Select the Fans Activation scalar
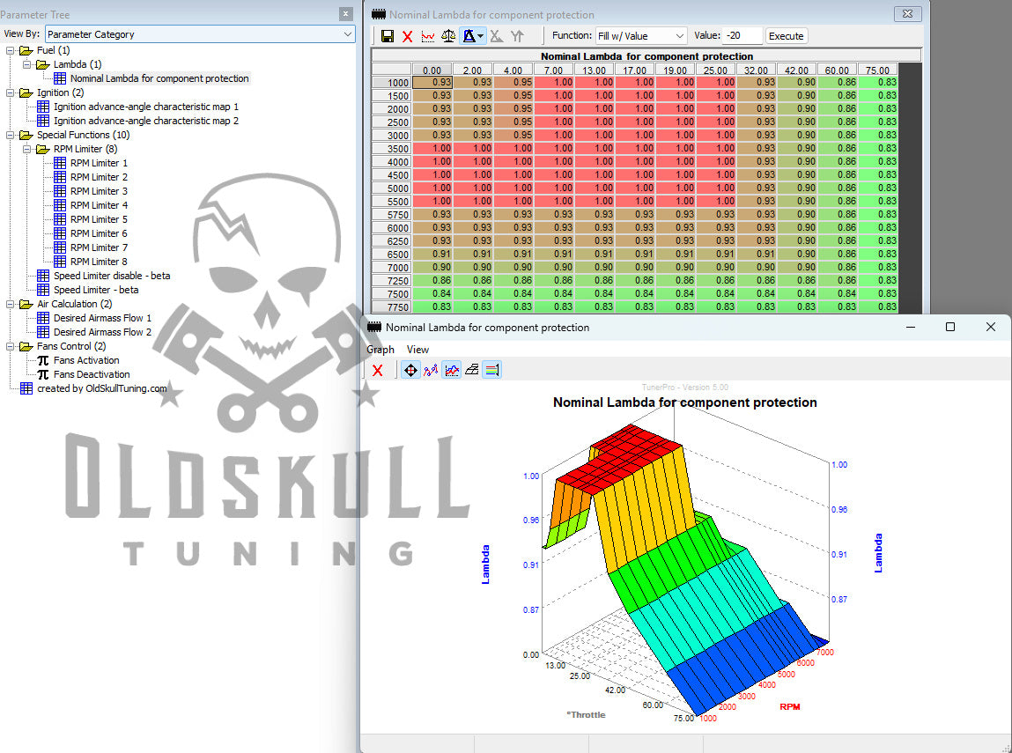This screenshot has height=753, width=1012. pyautogui.click(x=85, y=361)
